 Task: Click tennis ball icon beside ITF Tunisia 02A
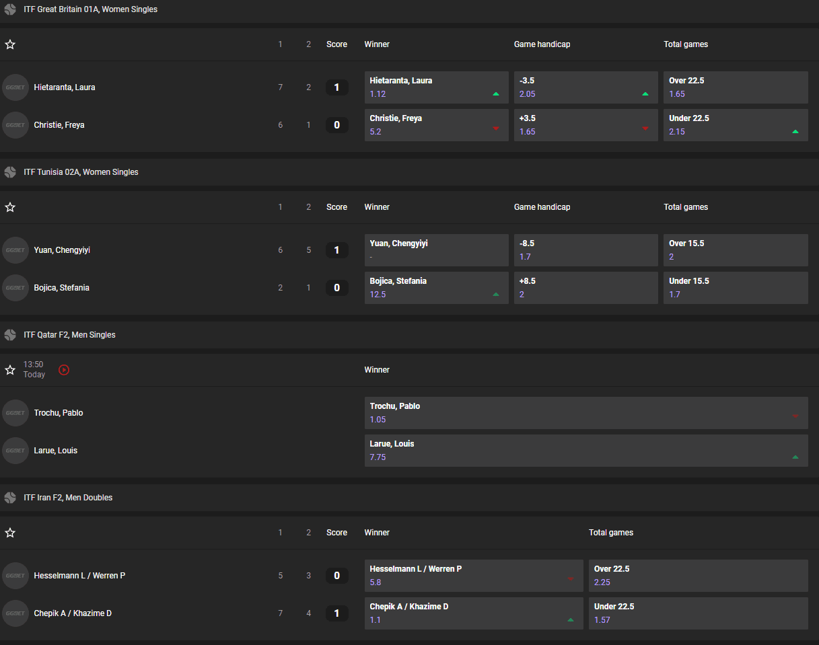click(10, 172)
